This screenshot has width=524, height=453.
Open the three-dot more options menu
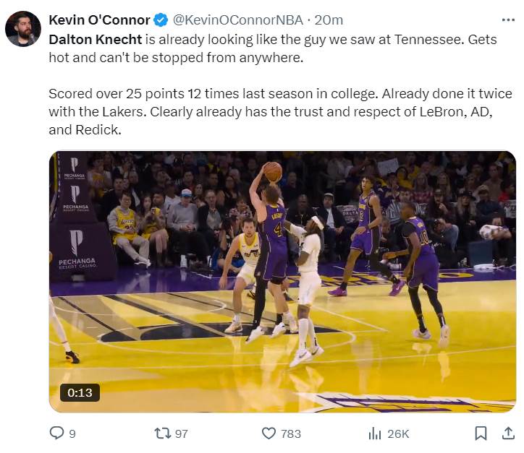coord(508,20)
